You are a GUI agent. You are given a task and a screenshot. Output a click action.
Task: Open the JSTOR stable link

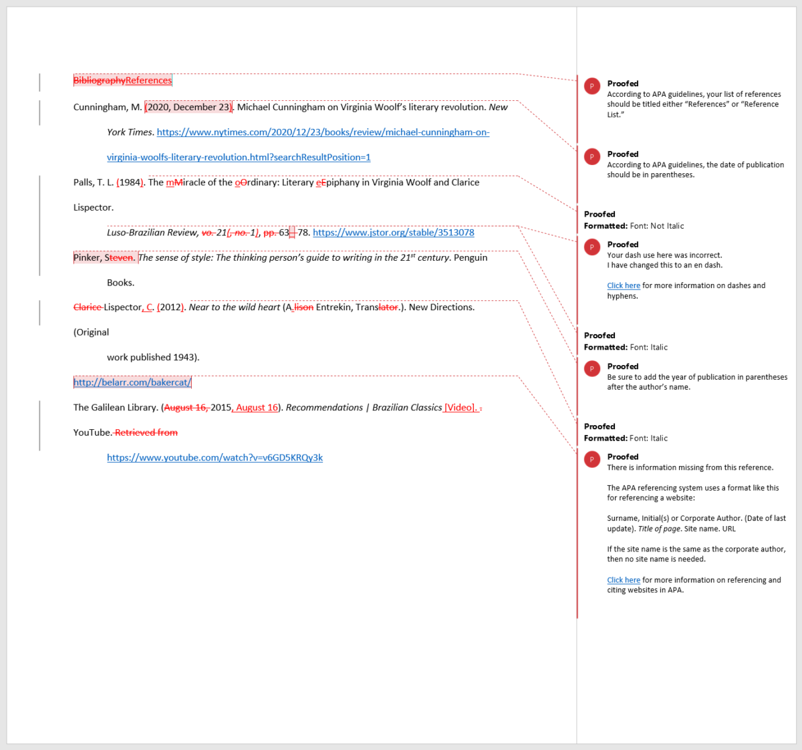[x=393, y=233]
